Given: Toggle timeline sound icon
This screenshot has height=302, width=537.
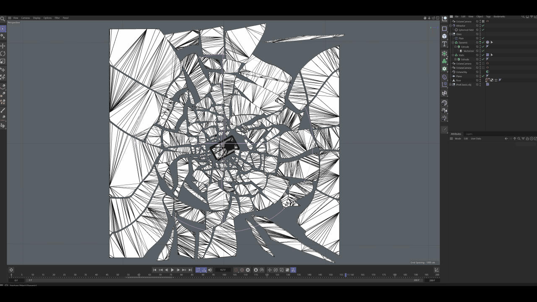Looking at the screenshot, I should click(210, 270).
